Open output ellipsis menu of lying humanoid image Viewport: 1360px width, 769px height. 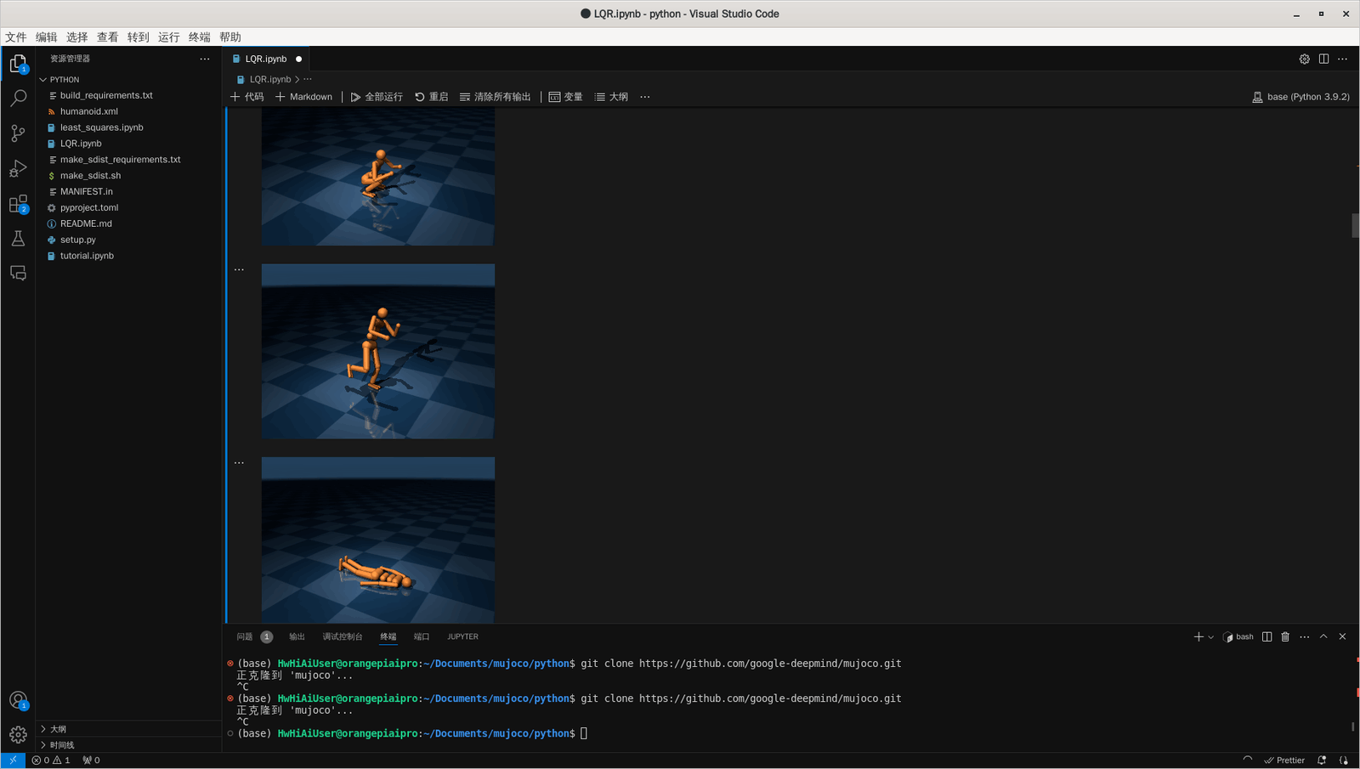(240, 463)
